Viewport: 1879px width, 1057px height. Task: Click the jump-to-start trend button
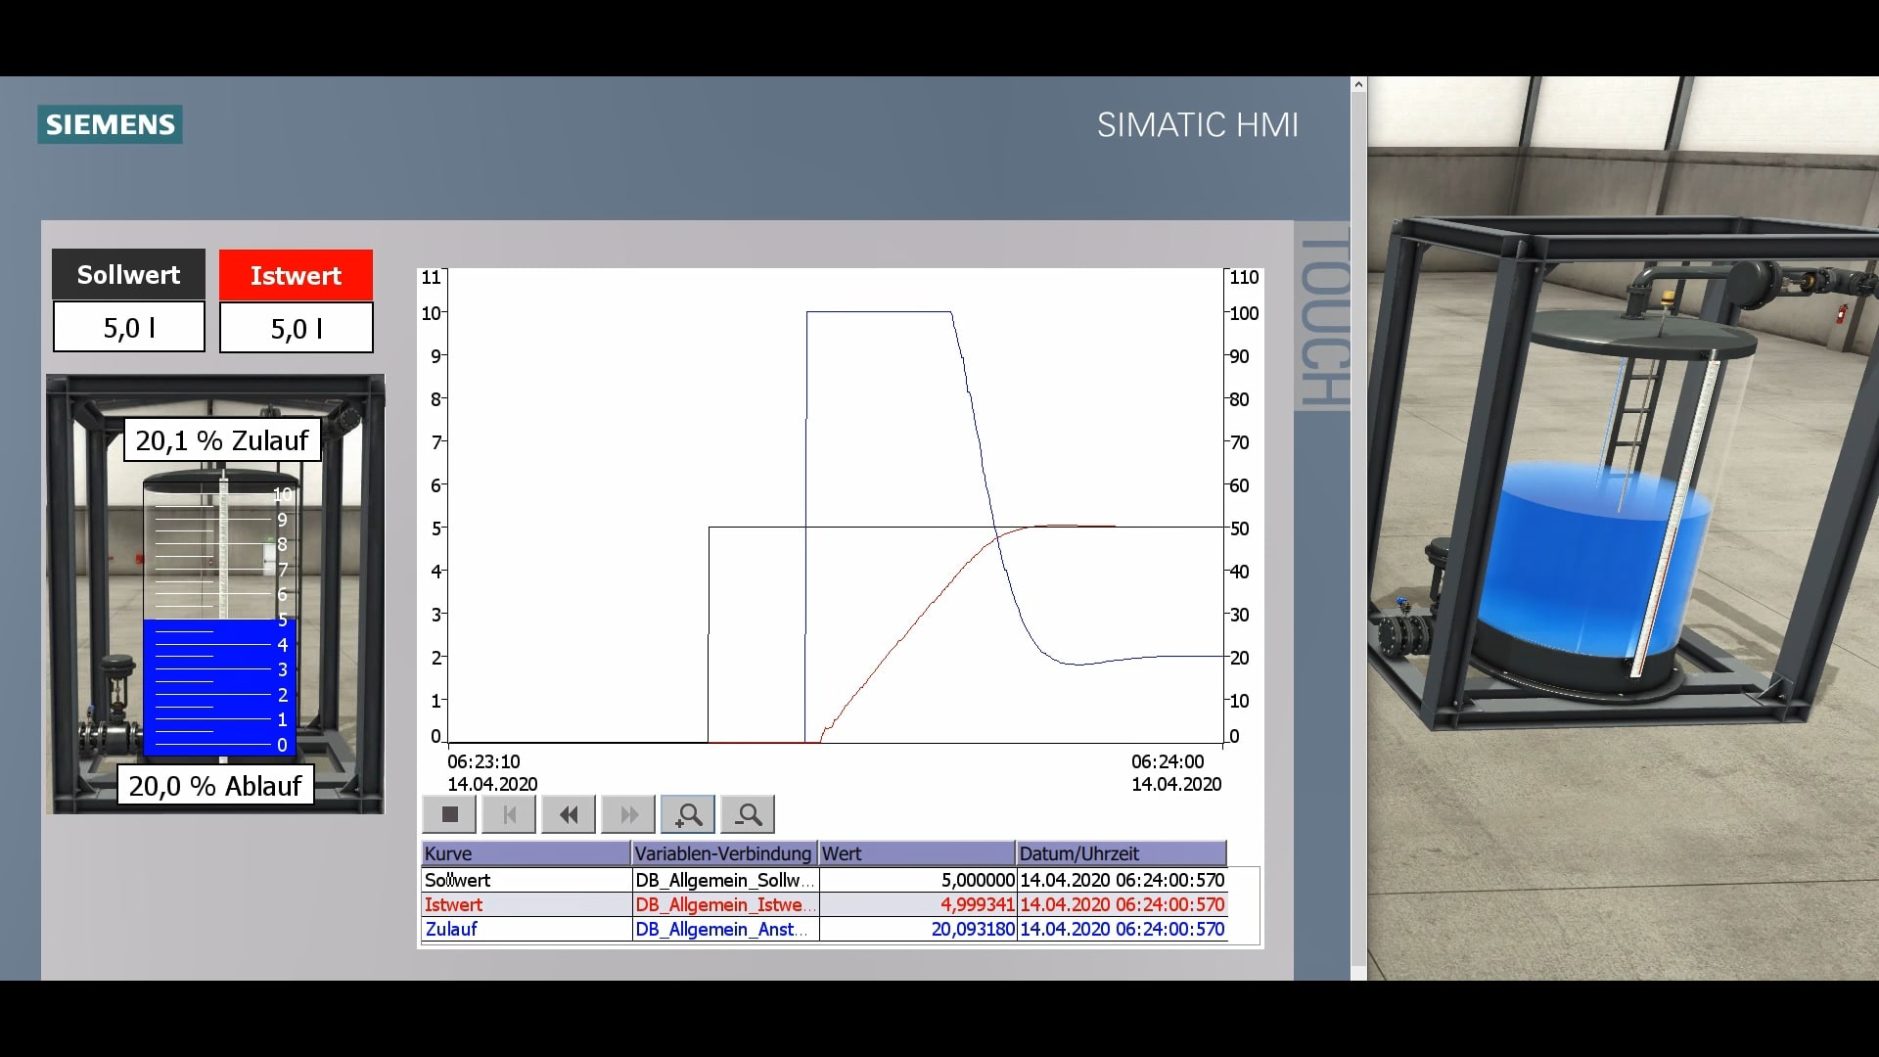509,814
